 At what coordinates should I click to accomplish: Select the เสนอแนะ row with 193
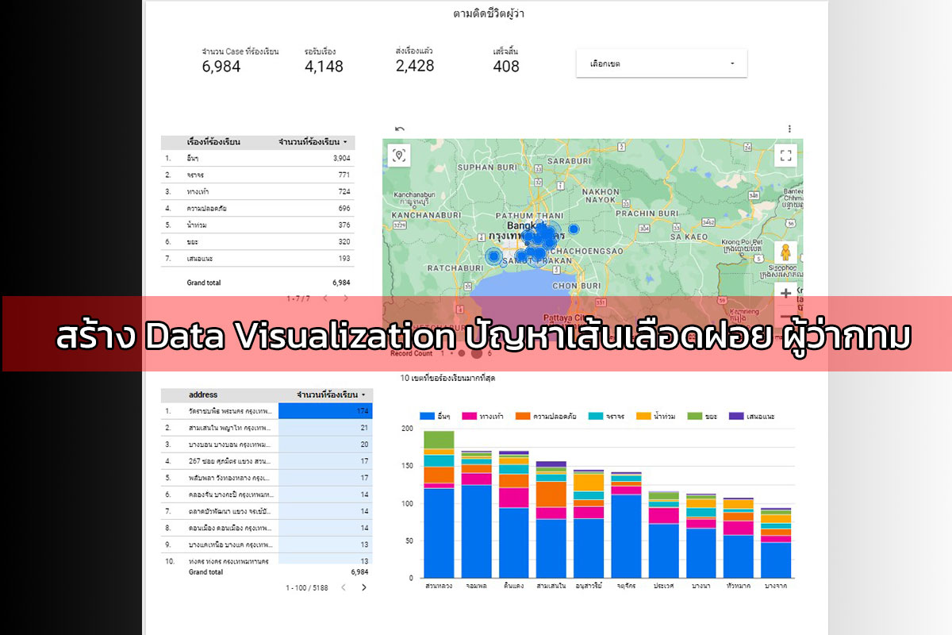(x=257, y=259)
